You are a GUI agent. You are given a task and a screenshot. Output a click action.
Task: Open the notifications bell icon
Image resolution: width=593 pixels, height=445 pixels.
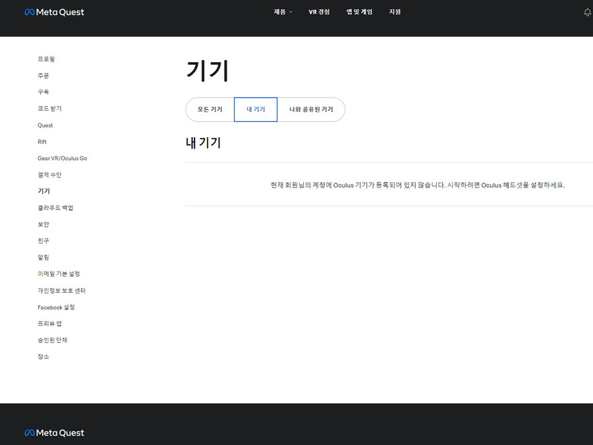pyautogui.click(x=587, y=13)
